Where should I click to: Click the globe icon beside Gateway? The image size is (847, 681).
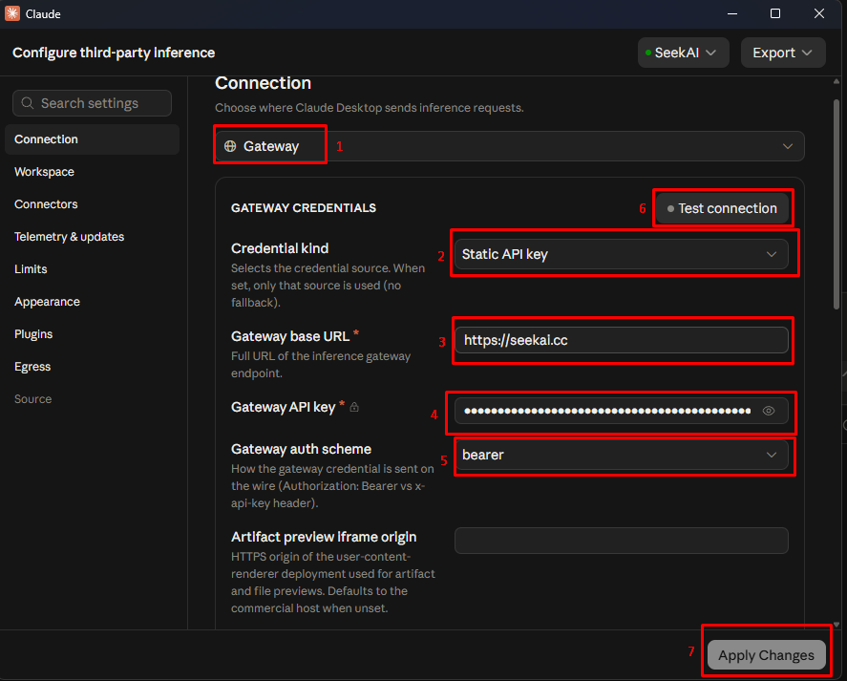tap(230, 146)
